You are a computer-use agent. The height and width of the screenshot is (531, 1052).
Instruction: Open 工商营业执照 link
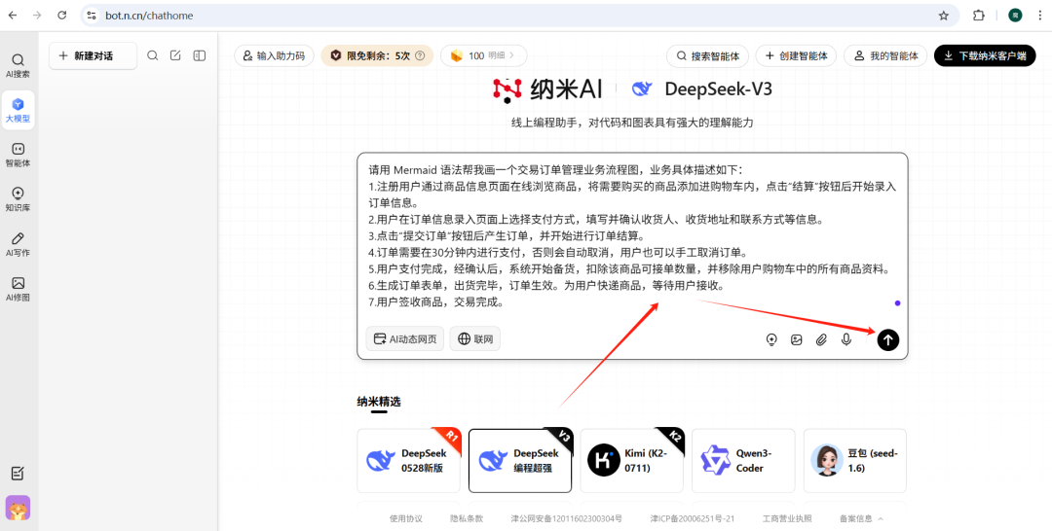click(787, 518)
